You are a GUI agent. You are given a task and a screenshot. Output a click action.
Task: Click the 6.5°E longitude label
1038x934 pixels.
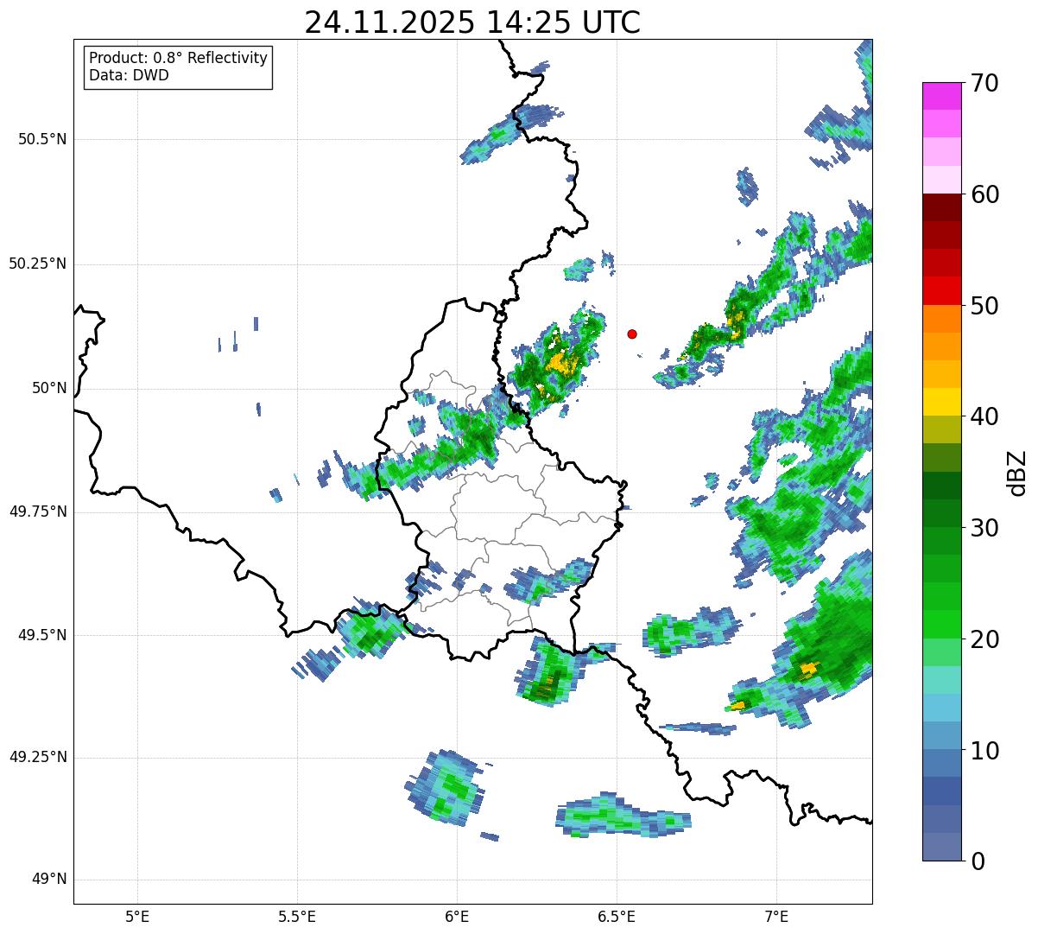(617, 916)
